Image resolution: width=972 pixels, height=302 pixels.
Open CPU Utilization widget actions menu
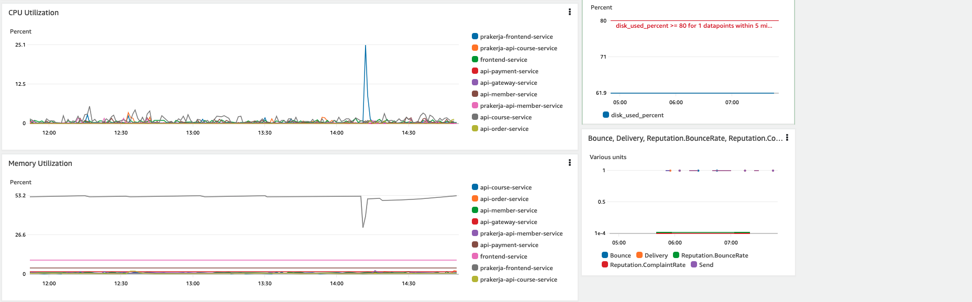pyautogui.click(x=570, y=12)
